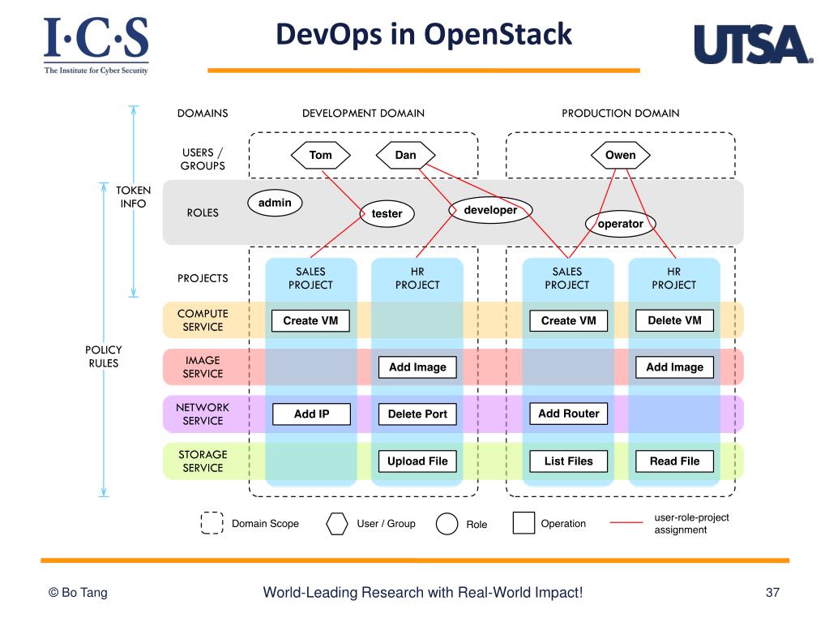Click "The Institute for Cyber Security" caption

pyautogui.click(x=96, y=71)
